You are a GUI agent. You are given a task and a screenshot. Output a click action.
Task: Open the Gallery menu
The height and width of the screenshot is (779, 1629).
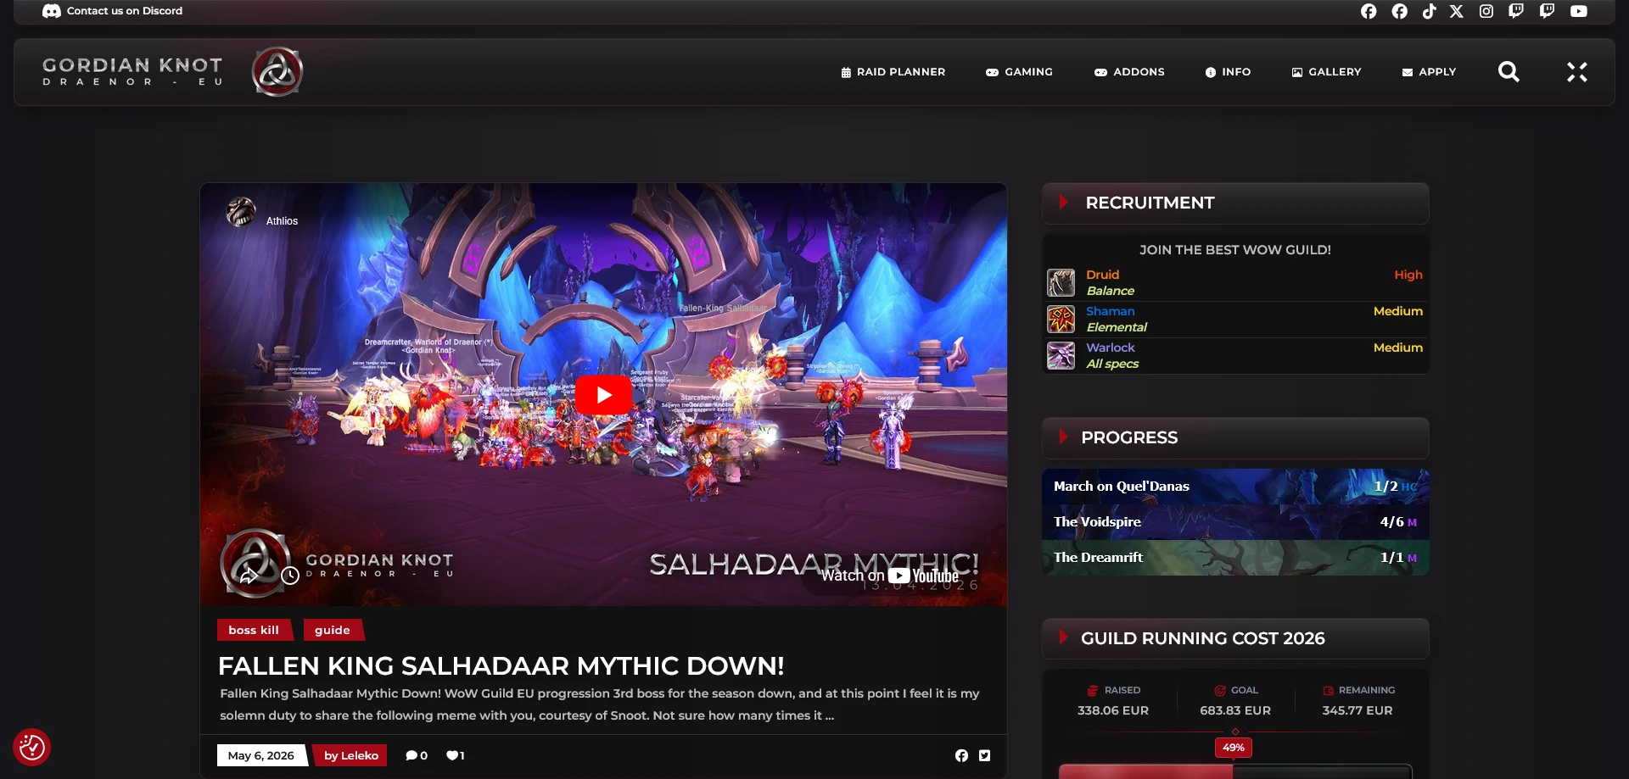(1326, 72)
